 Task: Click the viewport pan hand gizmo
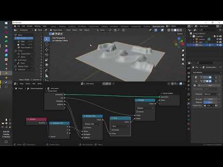point(183,55)
